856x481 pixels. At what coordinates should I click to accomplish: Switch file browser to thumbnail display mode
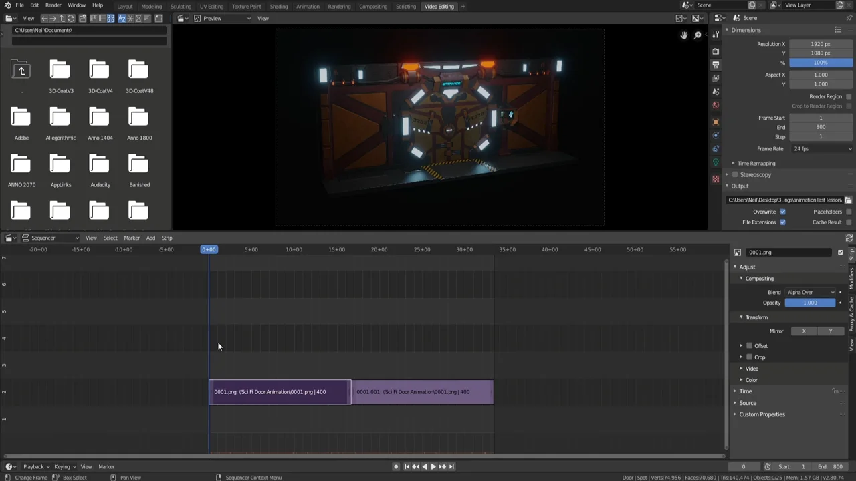110,18
